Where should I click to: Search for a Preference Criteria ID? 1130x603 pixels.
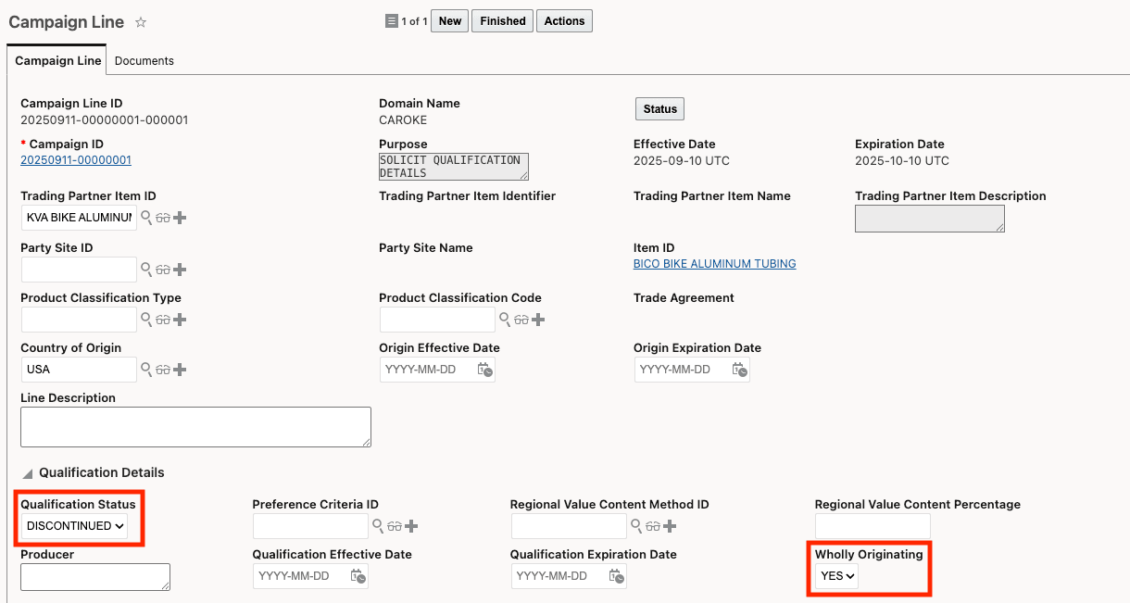pos(378,526)
